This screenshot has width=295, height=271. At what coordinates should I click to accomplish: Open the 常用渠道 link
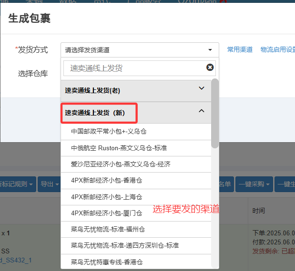coord(240,49)
